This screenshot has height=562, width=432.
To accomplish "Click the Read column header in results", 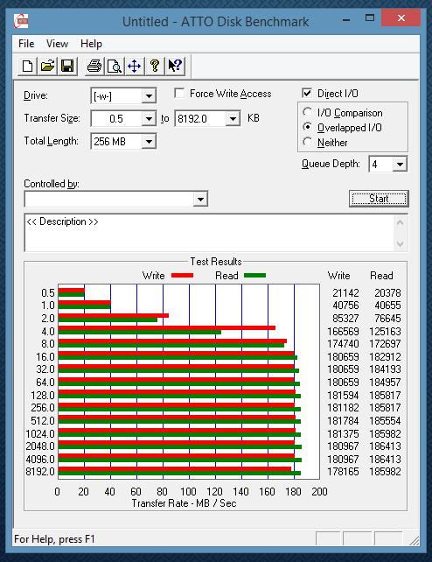I will (381, 275).
